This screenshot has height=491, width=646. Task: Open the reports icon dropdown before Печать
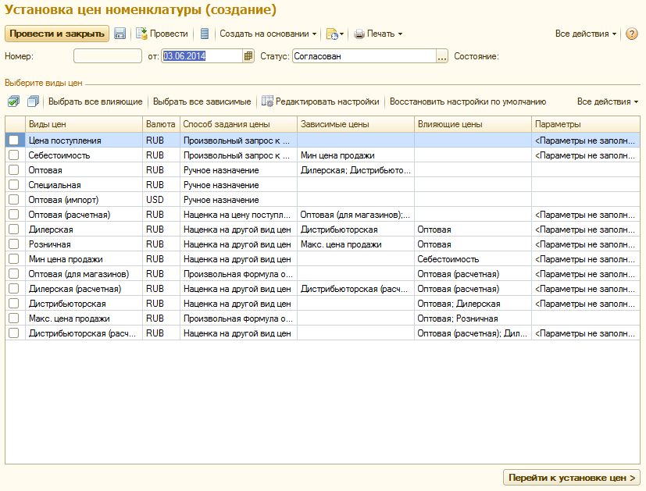coord(334,34)
